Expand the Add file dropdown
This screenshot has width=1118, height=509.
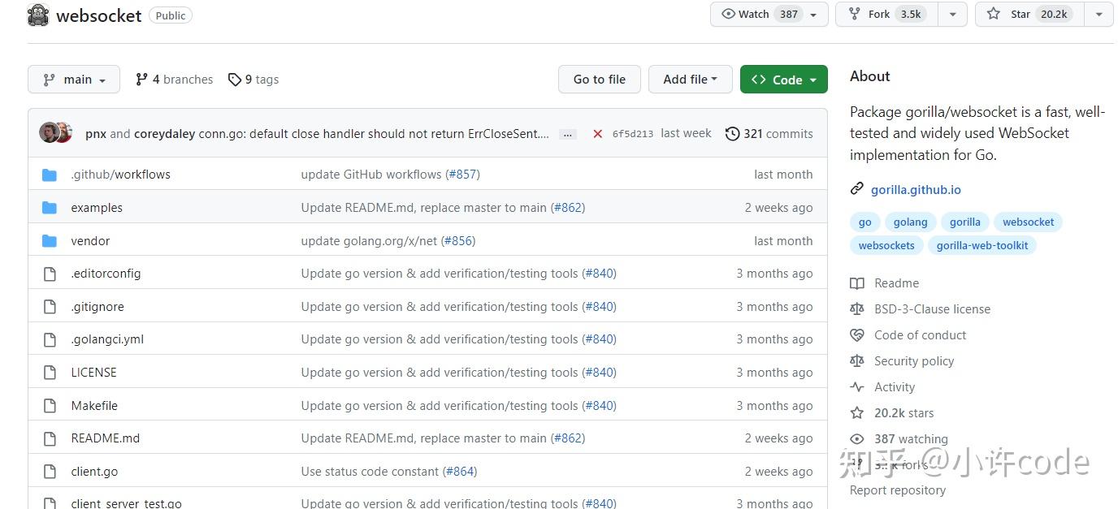click(x=690, y=80)
